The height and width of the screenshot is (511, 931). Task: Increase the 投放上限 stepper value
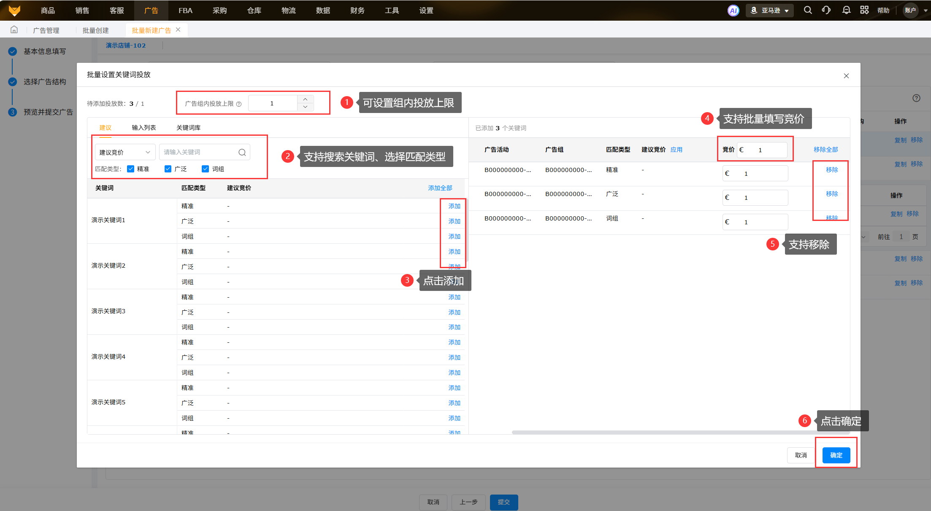(x=305, y=99)
